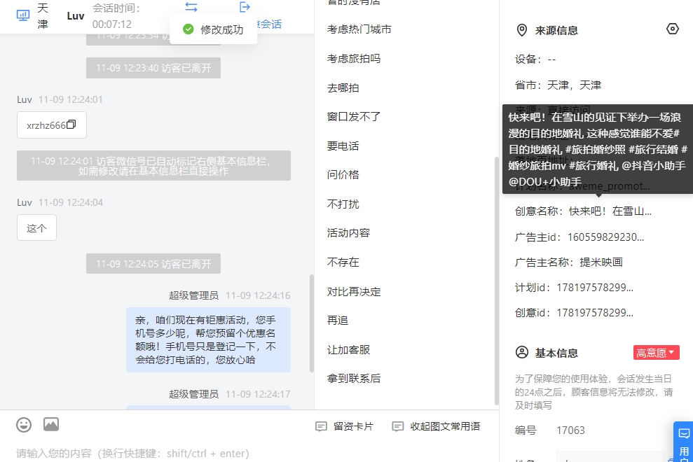Image resolution: width=693 pixels, height=462 pixels.
Task: Click the visitor name Luv in header
Action: pyautogui.click(x=76, y=16)
